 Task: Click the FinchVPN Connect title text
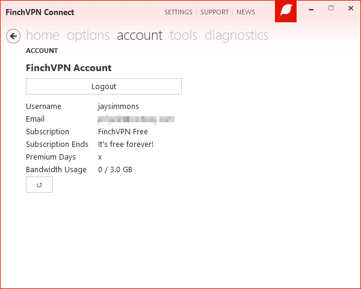coord(40,12)
